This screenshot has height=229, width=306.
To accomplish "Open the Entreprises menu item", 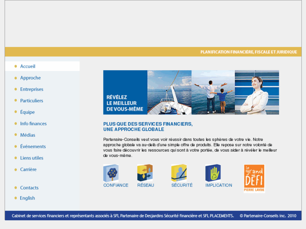I will pyautogui.click(x=32, y=89).
